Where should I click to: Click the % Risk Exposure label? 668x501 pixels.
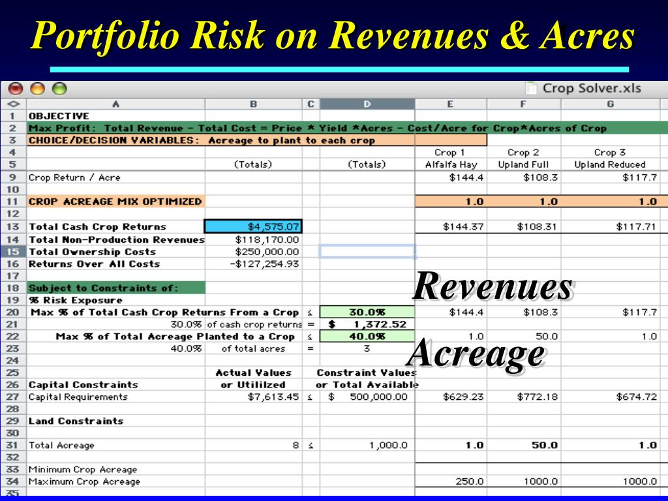76,300
